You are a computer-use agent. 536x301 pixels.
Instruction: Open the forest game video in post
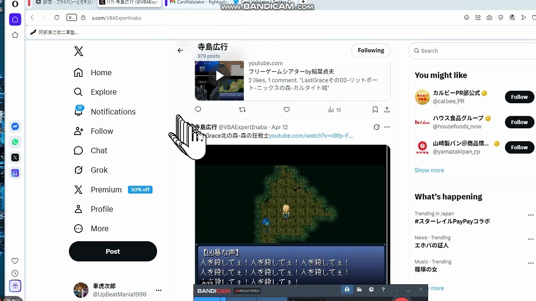click(x=292, y=215)
